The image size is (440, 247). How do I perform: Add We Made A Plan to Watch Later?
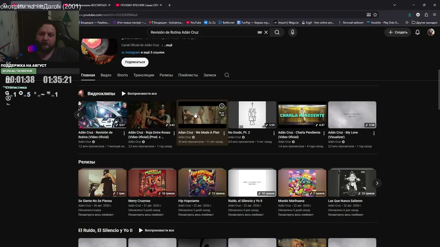[x=222, y=106]
